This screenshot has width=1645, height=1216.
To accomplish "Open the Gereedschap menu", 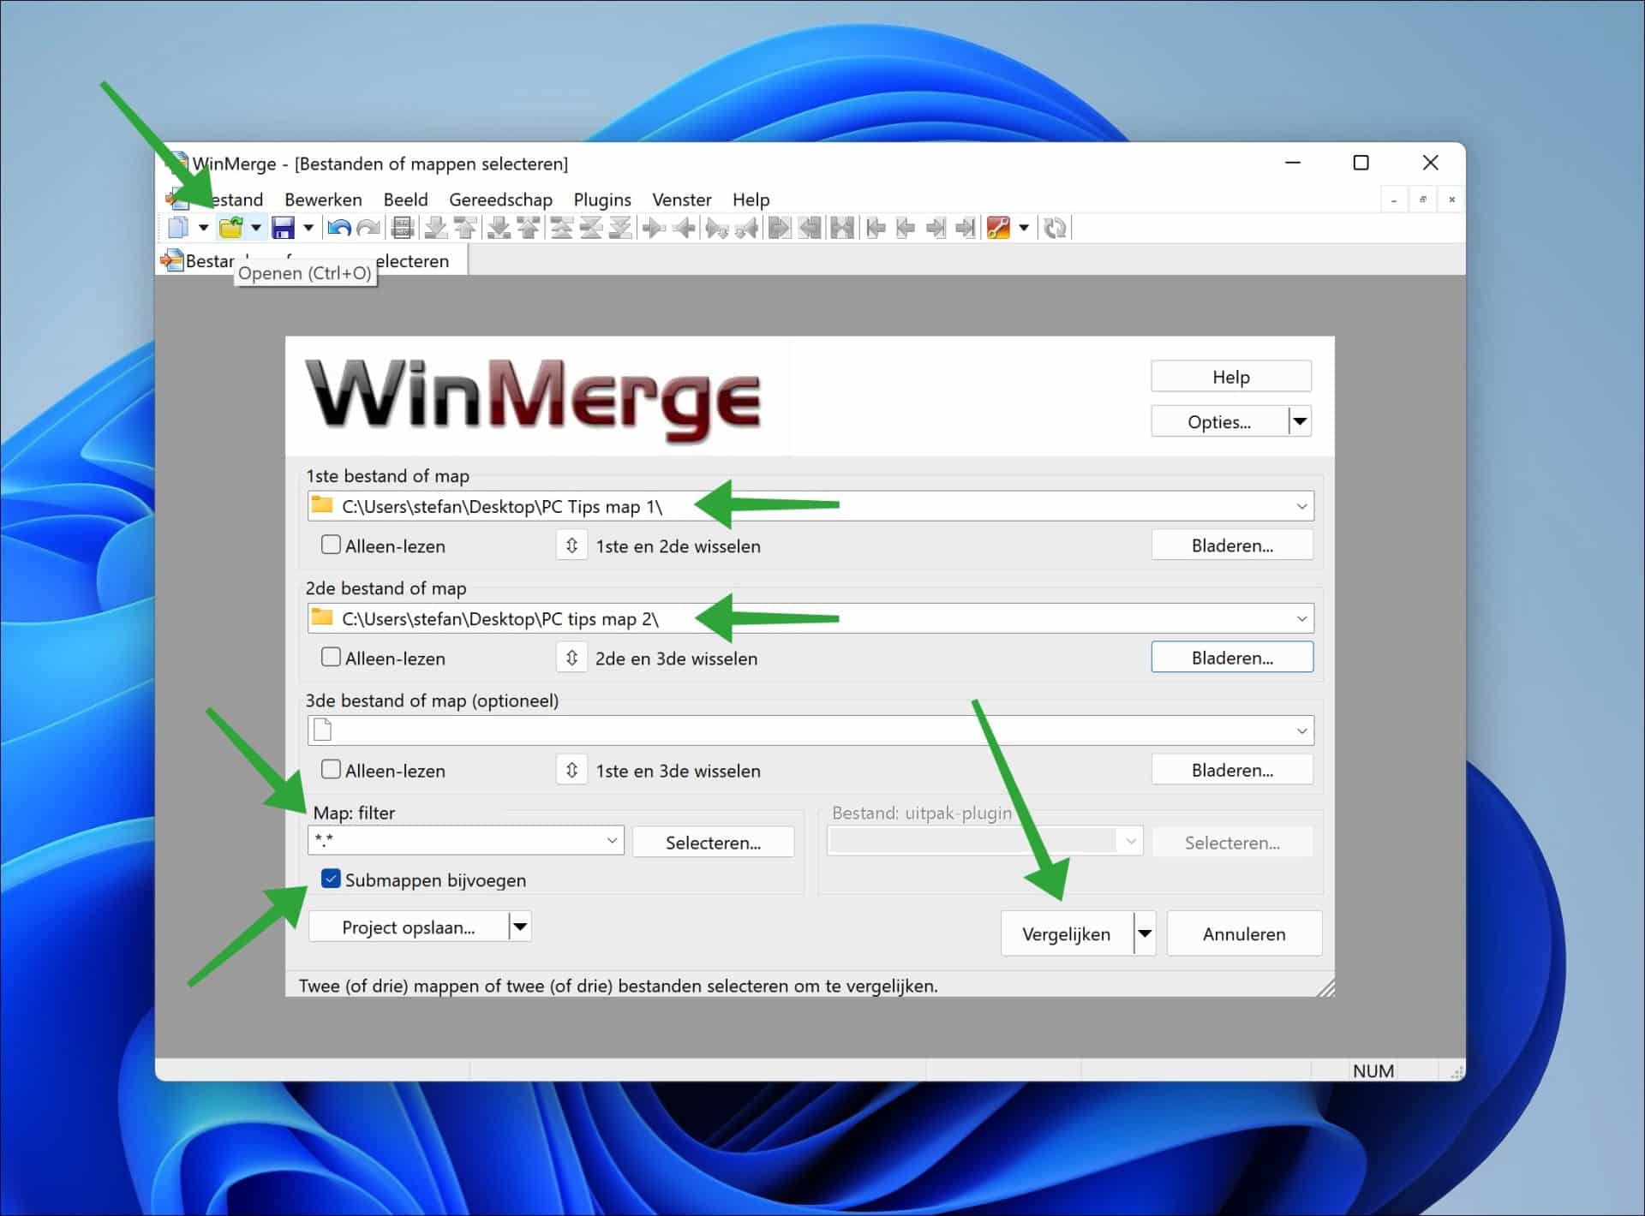I will pos(501,200).
